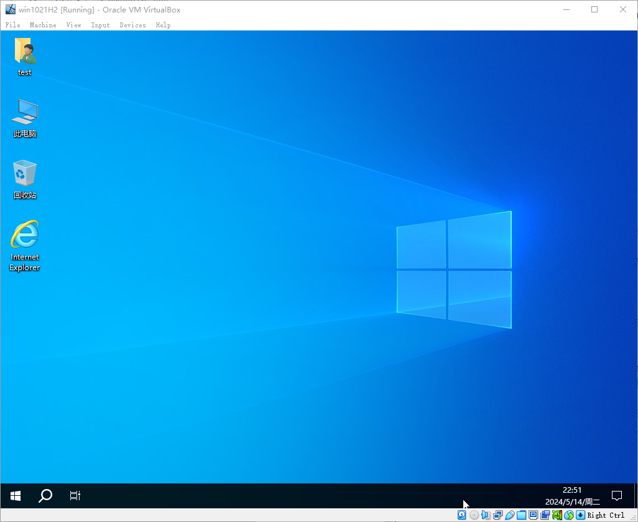The height and width of the screenshot is (522, 638).
Task: Open the Machine menu
Action: click(x=43, y=26)
